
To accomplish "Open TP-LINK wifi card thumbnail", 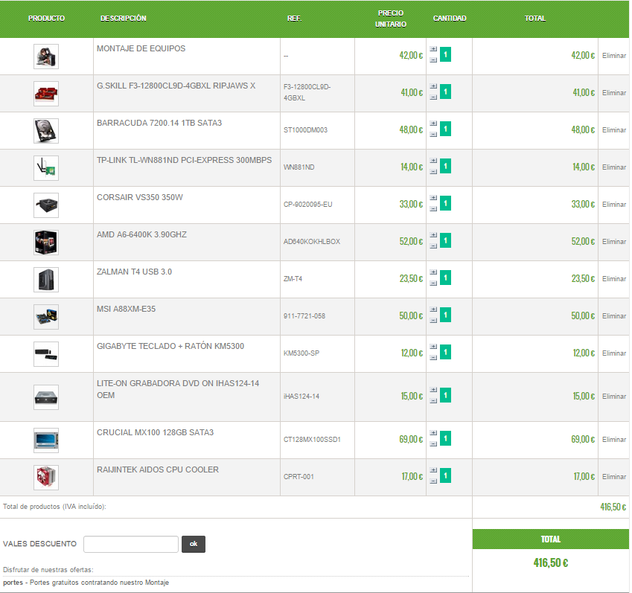I will tap(46, 168).
